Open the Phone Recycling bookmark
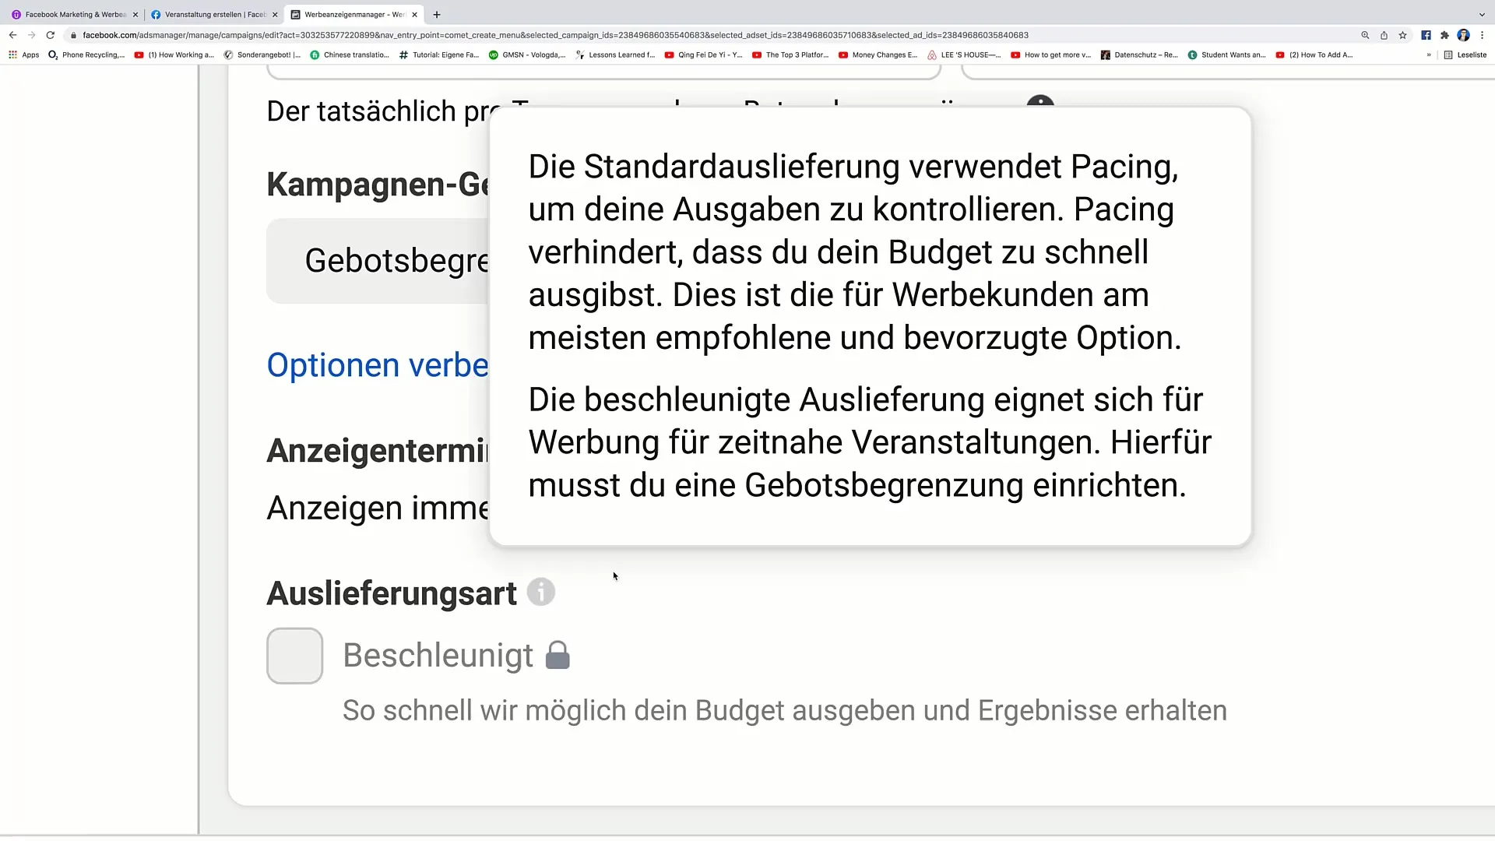 click(x=86, y=55)
